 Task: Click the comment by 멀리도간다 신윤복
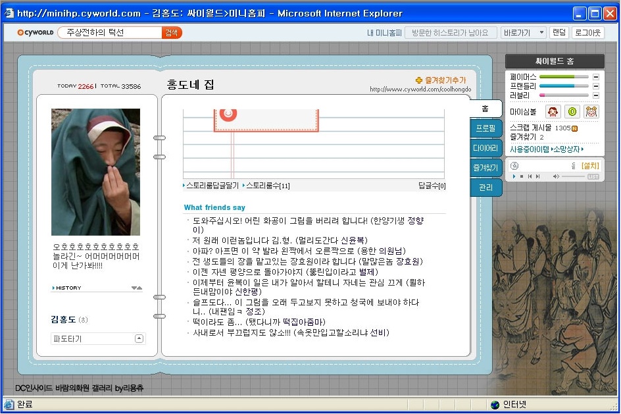(280, 240)
